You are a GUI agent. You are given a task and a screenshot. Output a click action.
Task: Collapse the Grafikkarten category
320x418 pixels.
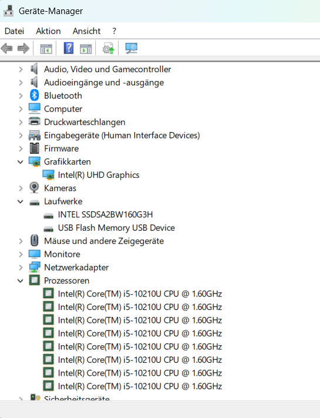point(21,162)
